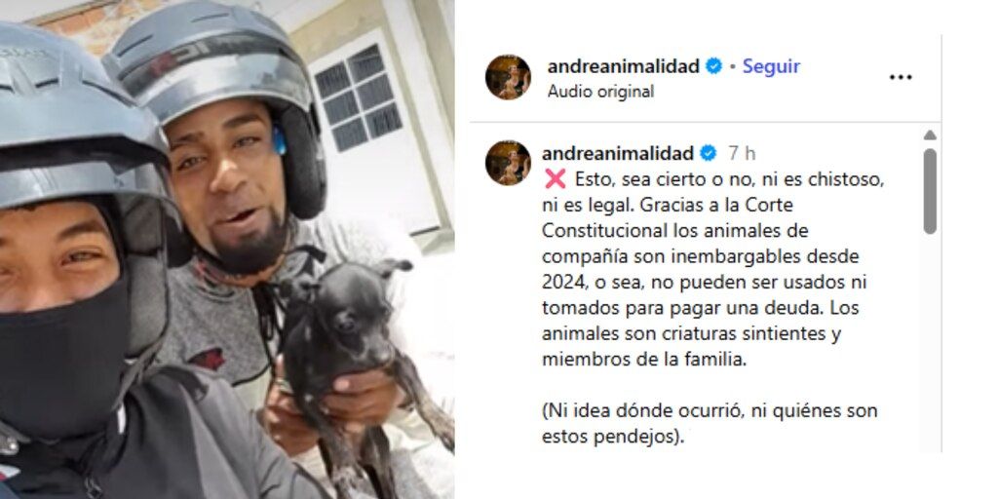Screen dimensions: 998x499
Task: Click the comment author's profile avatar
Action: coord(508,163)
